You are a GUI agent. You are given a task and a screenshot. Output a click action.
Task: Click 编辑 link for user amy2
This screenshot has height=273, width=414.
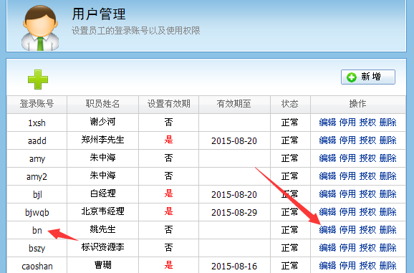[327, 176]
